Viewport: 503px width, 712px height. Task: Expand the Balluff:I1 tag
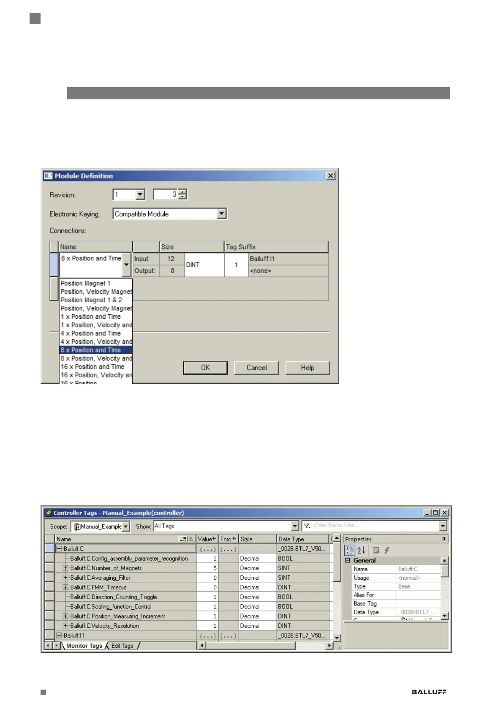[59, 635]
